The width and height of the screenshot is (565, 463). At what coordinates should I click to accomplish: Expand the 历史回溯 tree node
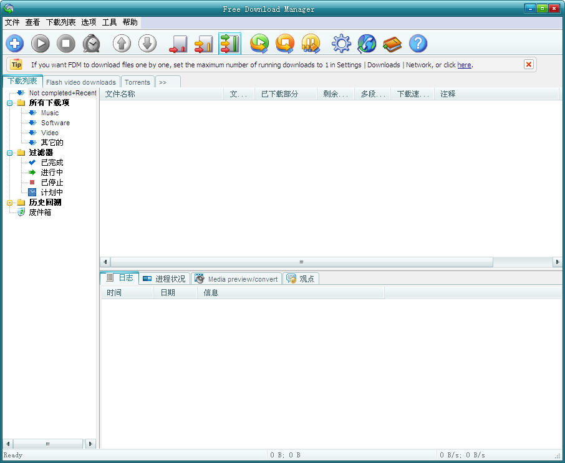(x=10, y=203)
